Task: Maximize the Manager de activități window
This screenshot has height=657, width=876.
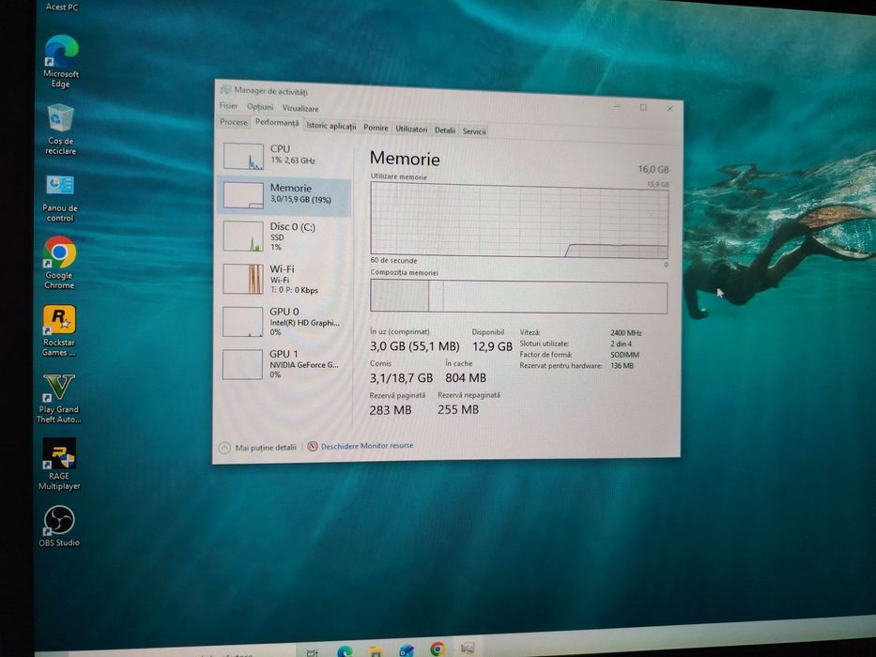Action: click(643, 107)
